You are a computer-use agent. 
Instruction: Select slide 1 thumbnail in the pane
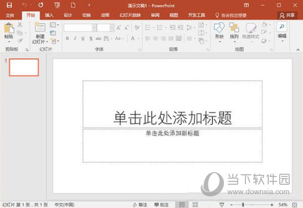24,67
